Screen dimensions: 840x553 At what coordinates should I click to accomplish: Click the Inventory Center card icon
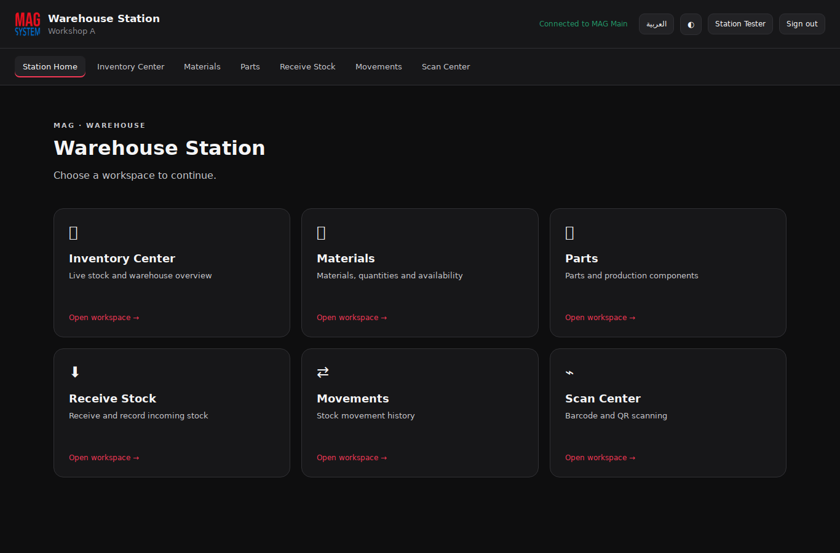(x=73, y=233)
